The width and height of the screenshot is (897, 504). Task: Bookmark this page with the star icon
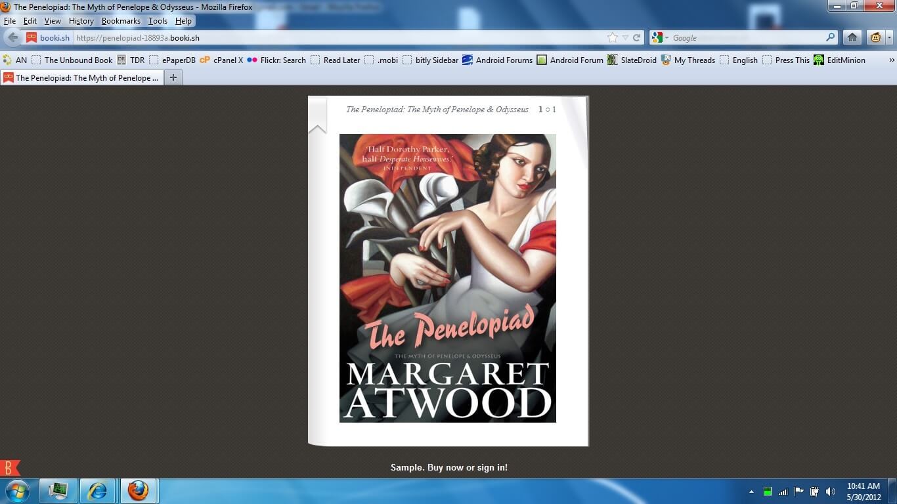pyautogui.click(x=613, y=37)
